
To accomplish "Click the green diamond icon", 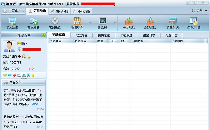I will (5, 75).
